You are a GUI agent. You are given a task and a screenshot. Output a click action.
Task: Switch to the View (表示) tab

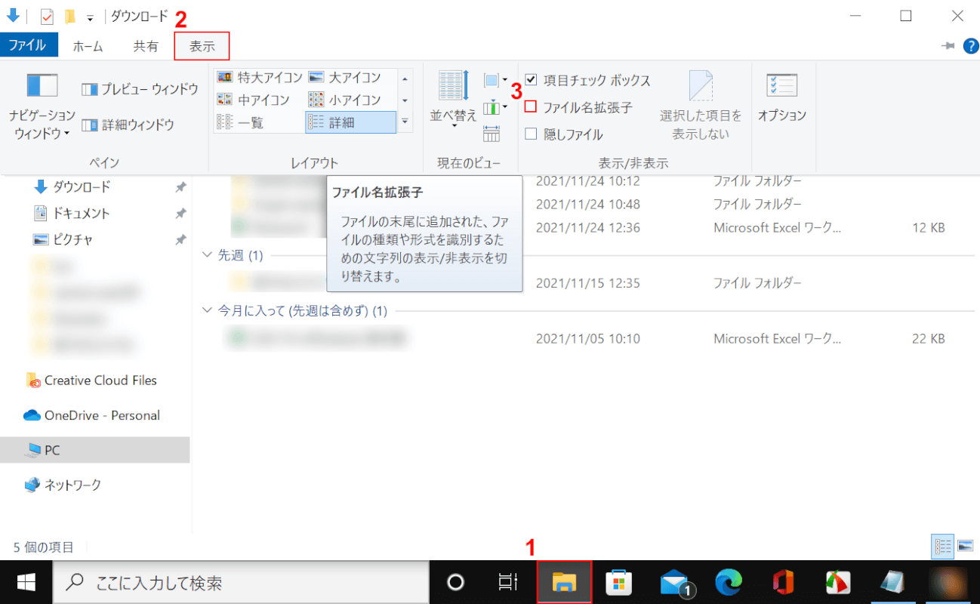202,46
